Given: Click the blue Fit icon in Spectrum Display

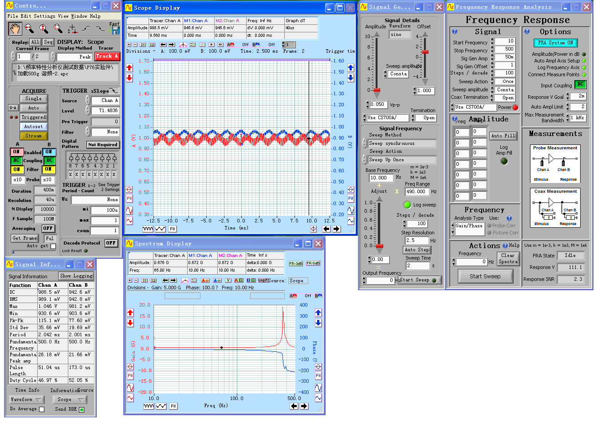Looking at the screenshot, I should [318, 376].
